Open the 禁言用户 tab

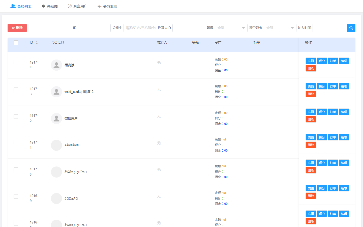coord(78,6)
